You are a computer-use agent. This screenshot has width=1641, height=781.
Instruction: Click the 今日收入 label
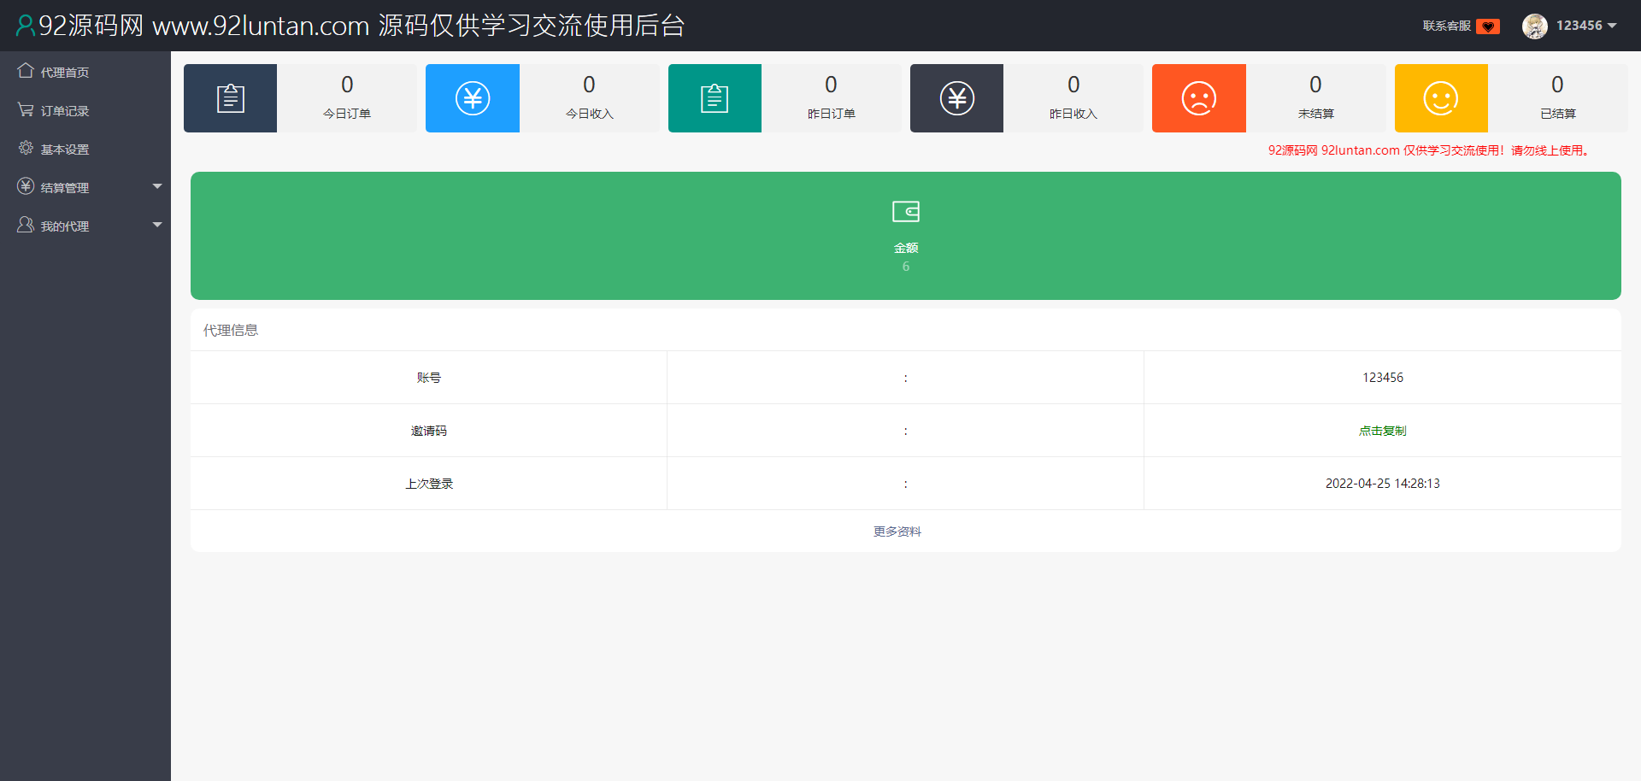(x=590, y=114)
